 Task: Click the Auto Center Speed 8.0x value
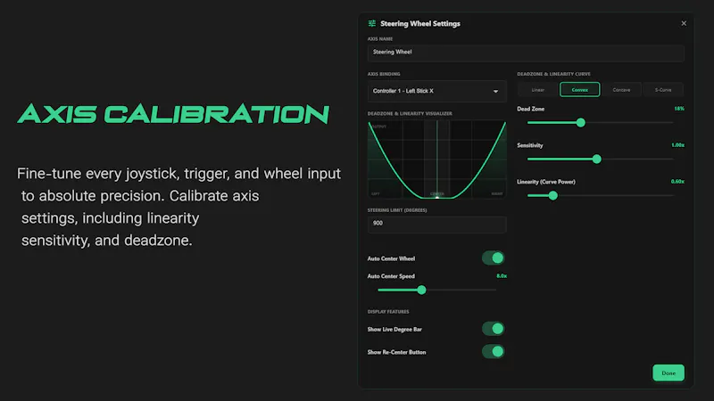click(x=502, y=276)
